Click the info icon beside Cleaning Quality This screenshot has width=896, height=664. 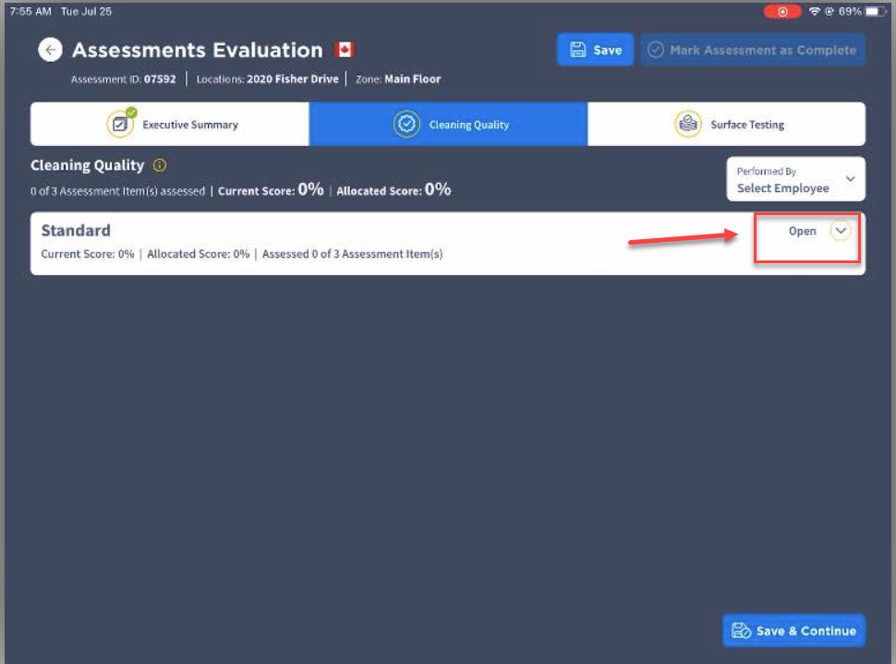pos(160,166)
